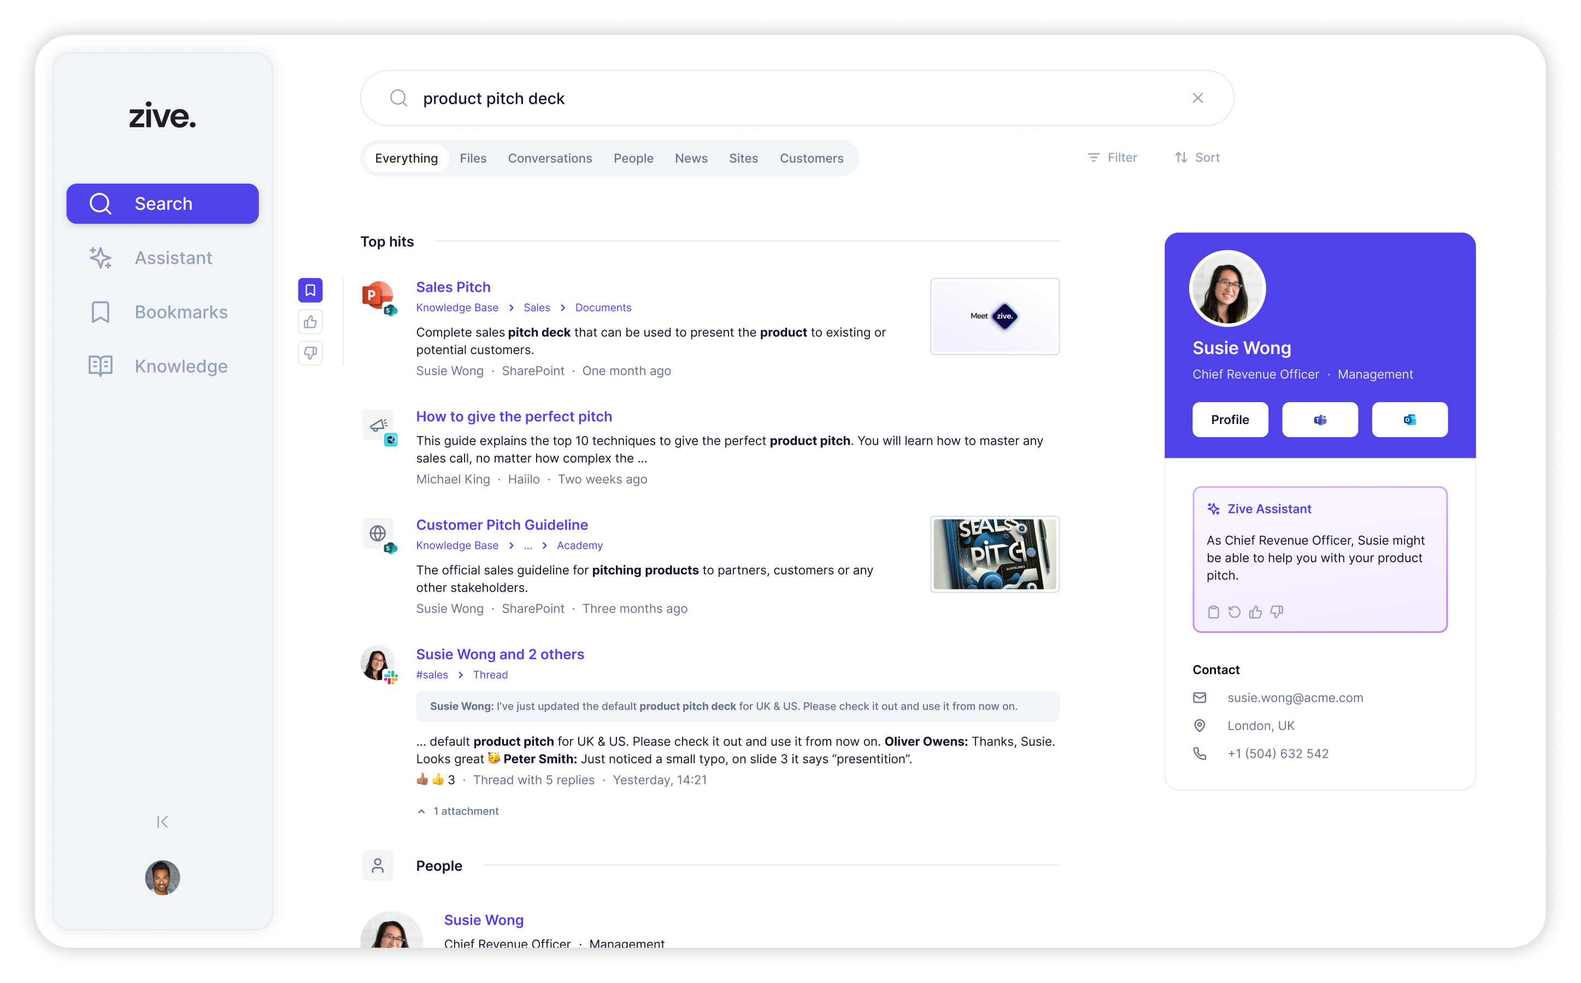Open the Bookmarks icon in sidebar
The height and width of the screenshot is (983, 1581).
pyautogui.click(x=100, y=312)
